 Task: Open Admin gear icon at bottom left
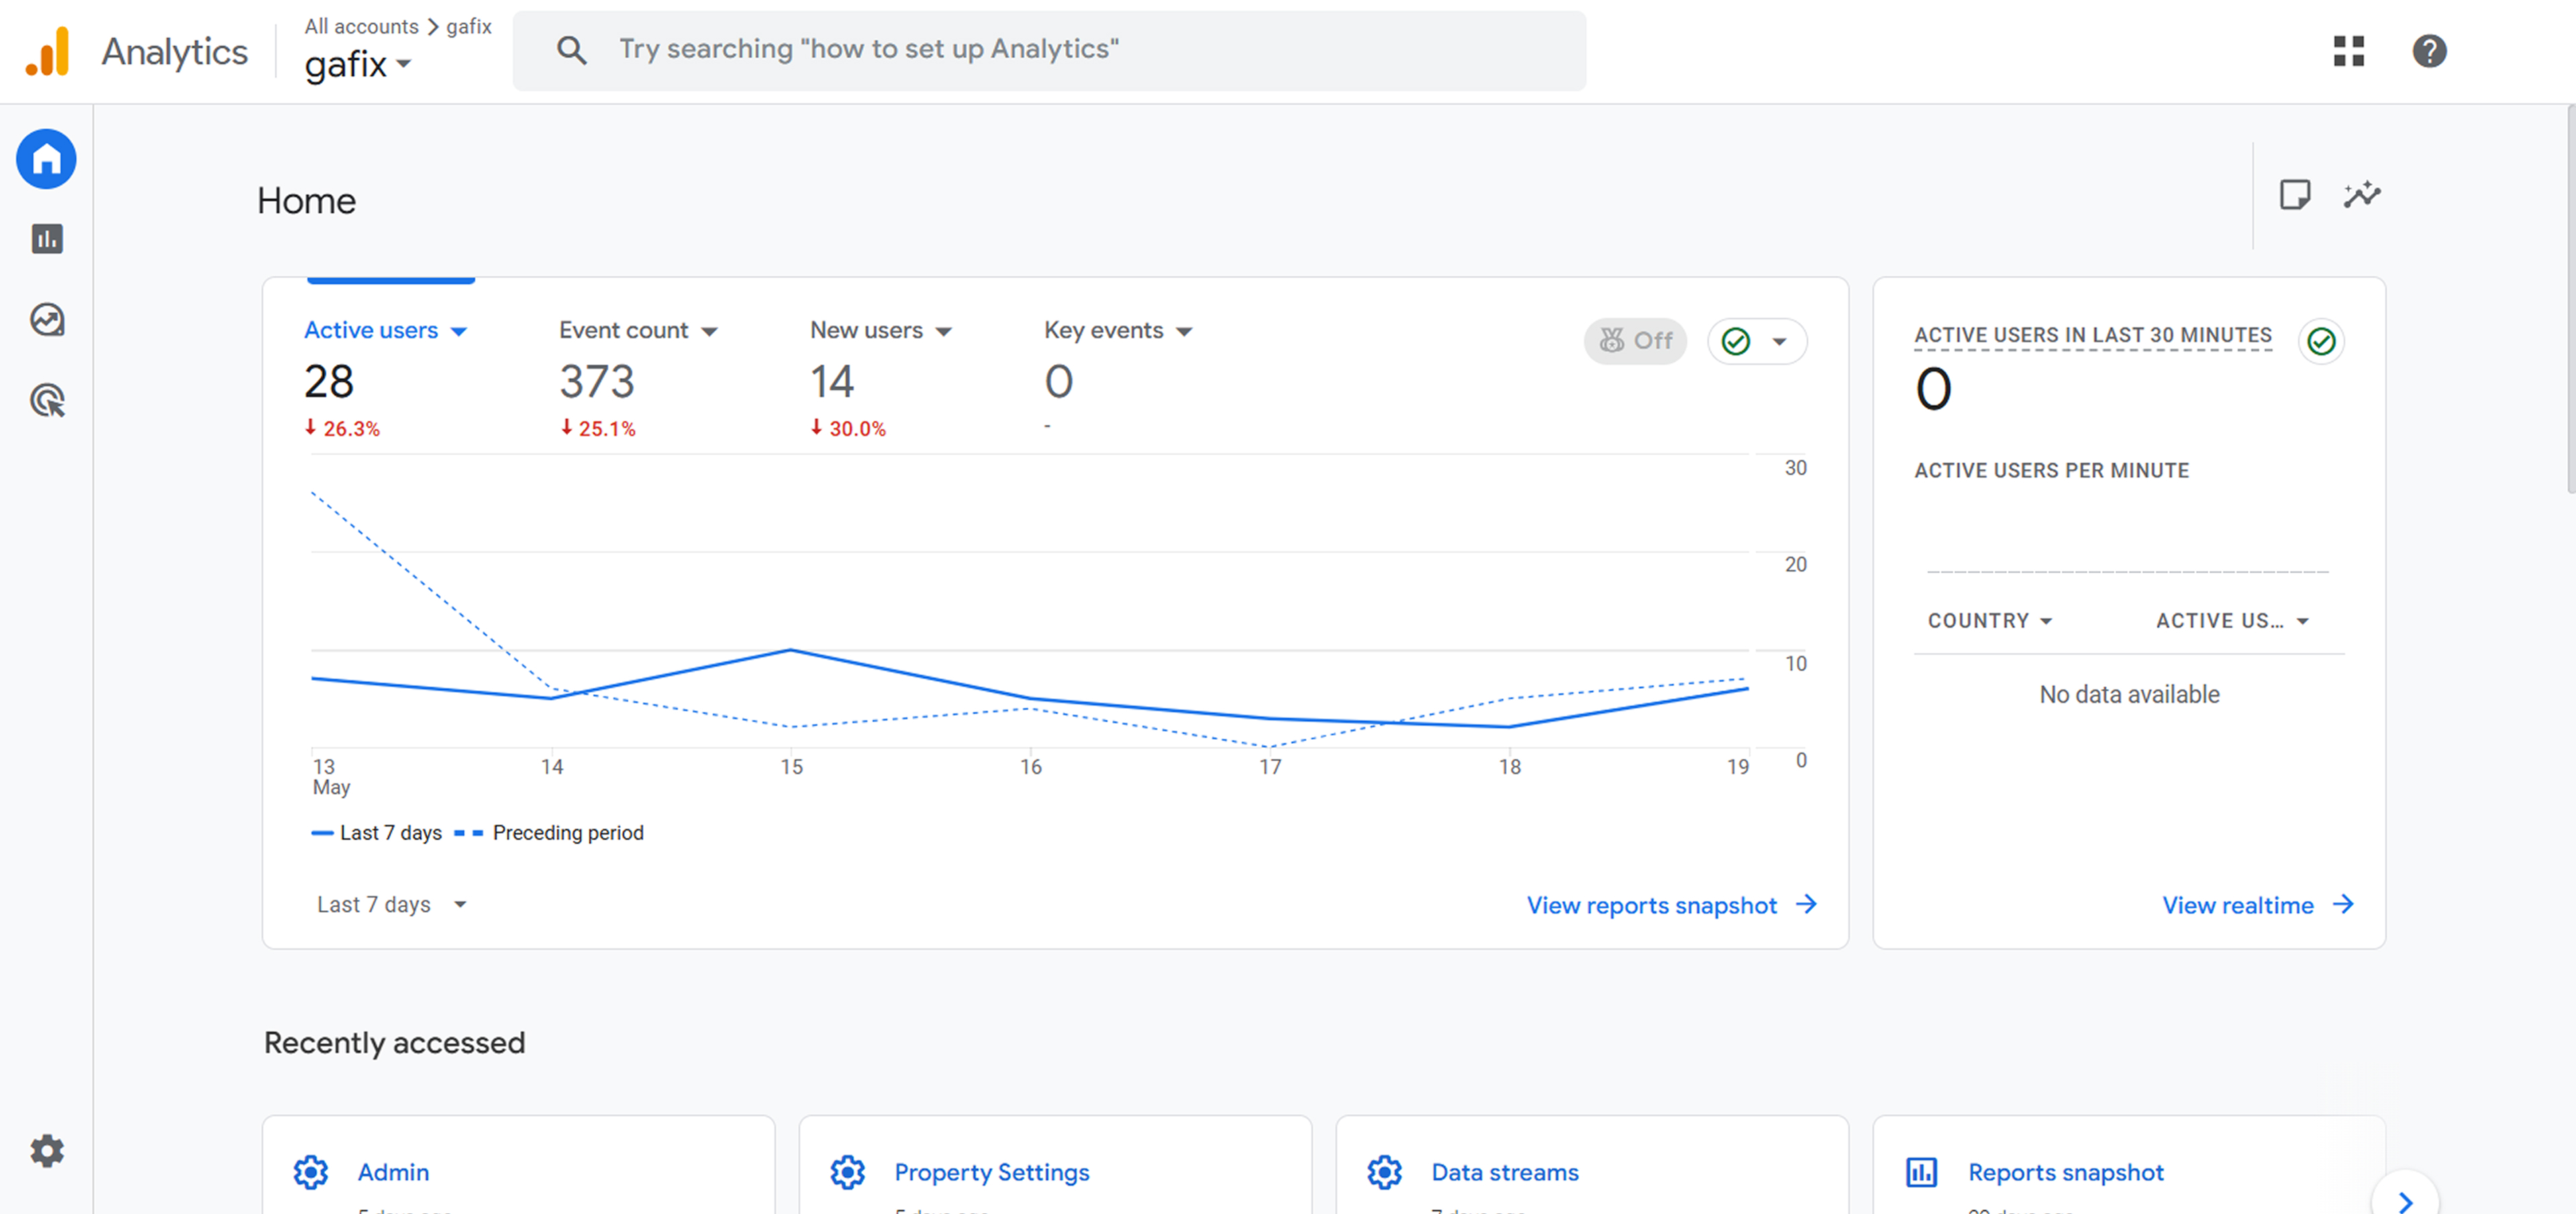[x=46, y=1151]
